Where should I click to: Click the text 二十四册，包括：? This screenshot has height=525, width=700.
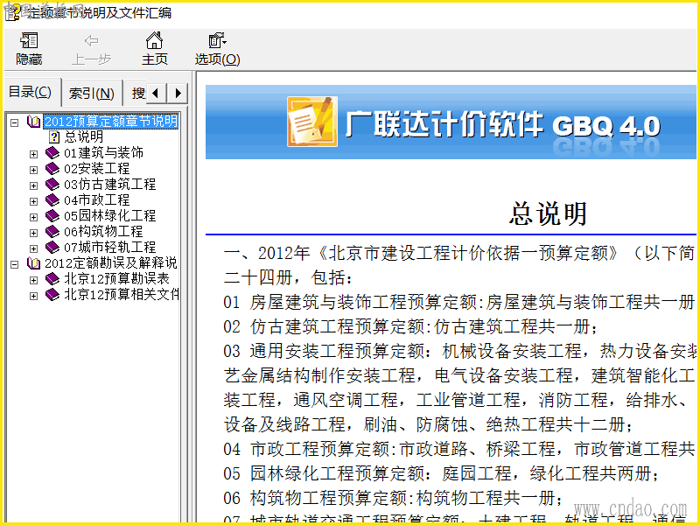(288, 277)
